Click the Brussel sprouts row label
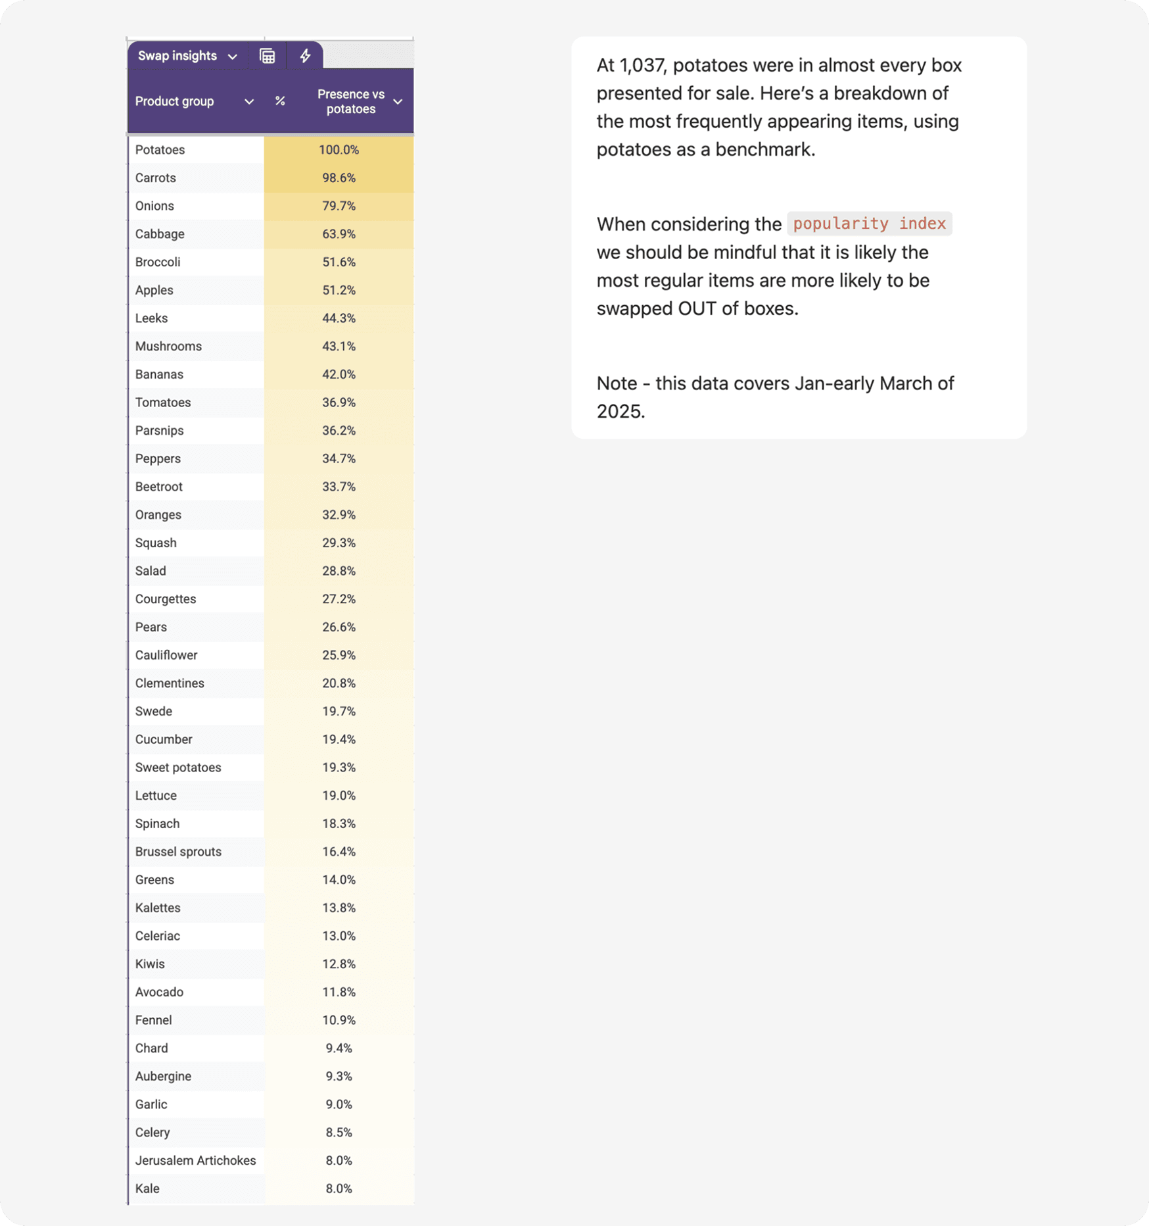This screenshot has width=1149, height=1226. tap(178, 852)
